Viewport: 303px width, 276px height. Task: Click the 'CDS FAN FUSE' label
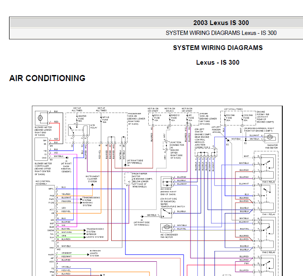point(248,116)
